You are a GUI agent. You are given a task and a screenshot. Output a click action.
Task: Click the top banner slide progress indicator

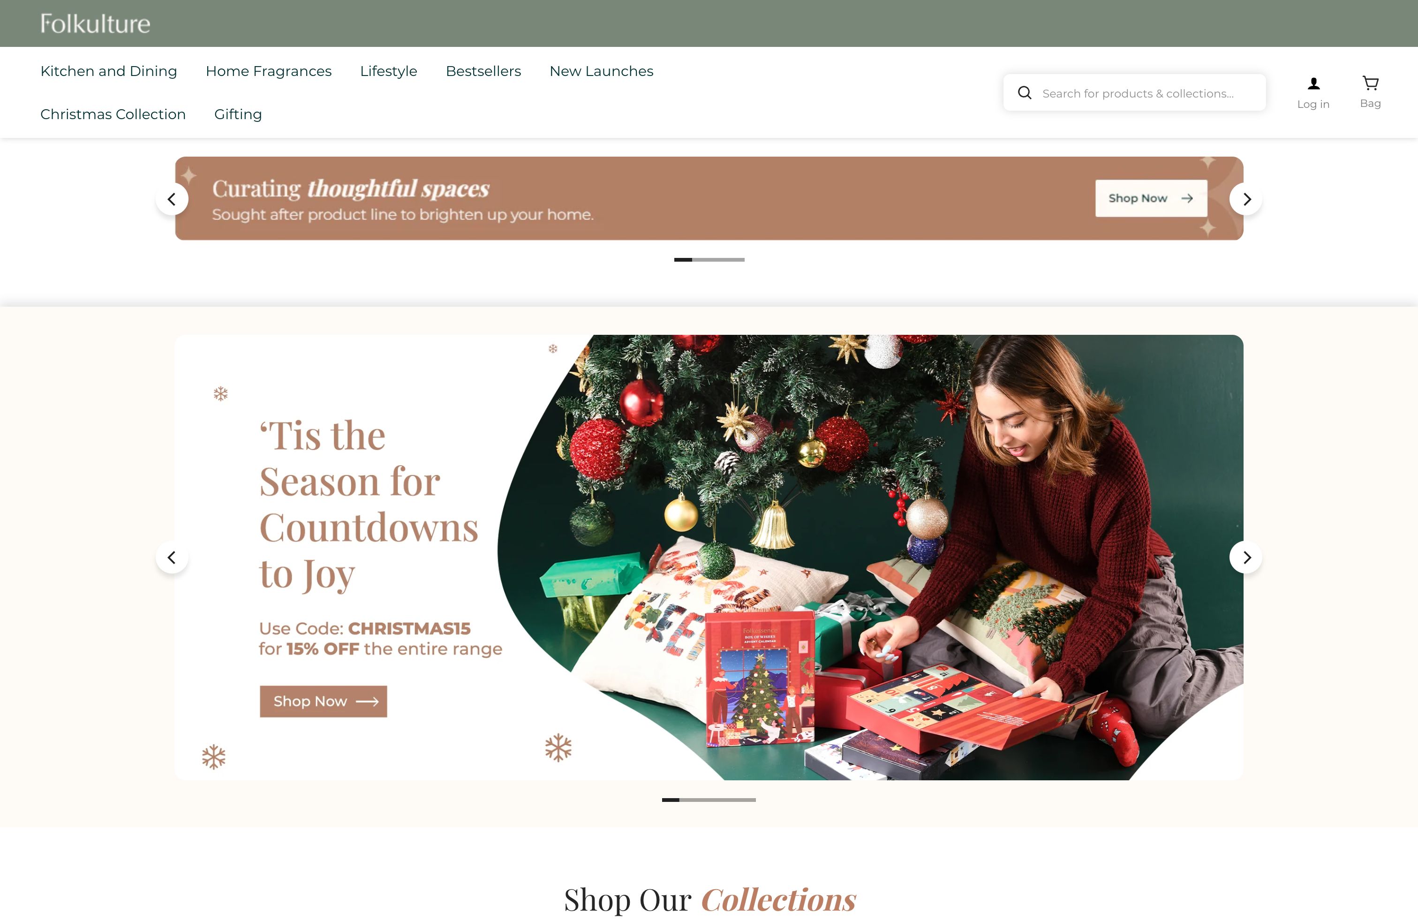(709, 260)
